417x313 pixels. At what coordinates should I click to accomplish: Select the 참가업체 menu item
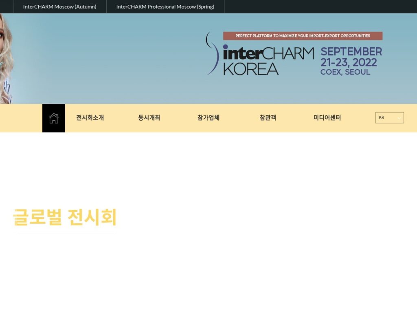click(x=208, y=118)
